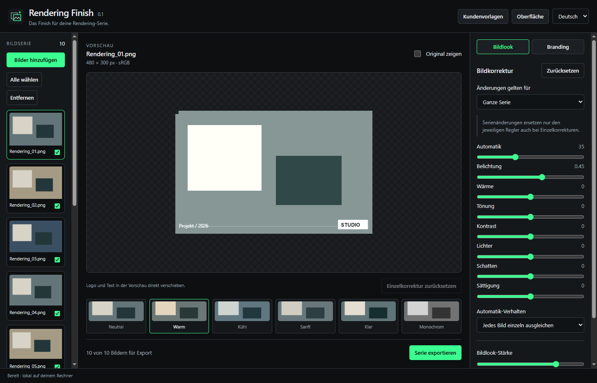The height and width of the screenshot is (383, 597).
Task: Adjust the Sättigung slider
Action: point(530,296)
